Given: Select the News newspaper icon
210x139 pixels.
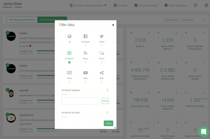Looking at the screenshot, I should (x=69, y=73).
